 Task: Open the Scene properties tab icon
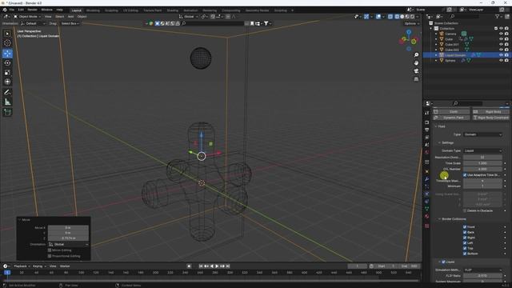[x=426, y=145]
